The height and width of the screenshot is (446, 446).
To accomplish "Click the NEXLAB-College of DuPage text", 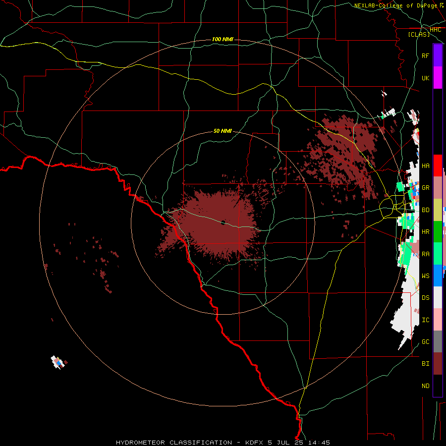I will click(395, 5).
